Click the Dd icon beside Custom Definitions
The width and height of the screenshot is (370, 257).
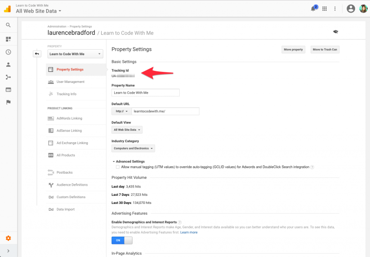click(x=51, y=197)
